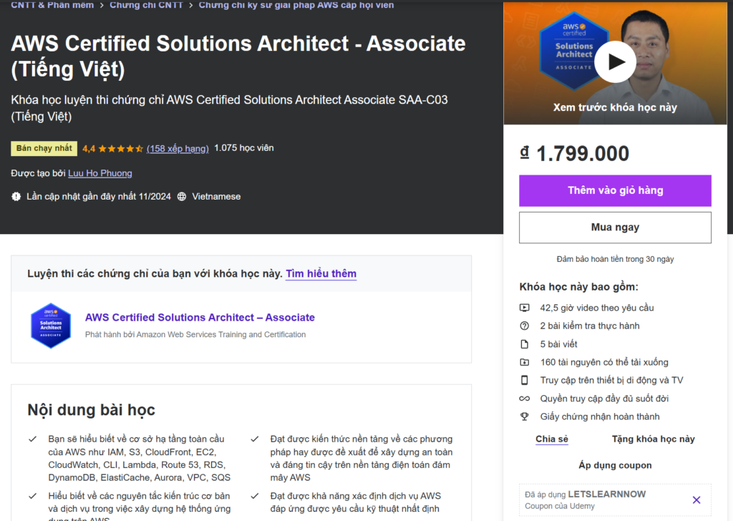The width and height of the screenshot is (733, 521).
Task: Click the on-demand video icon in course includes
Action: click(525, 308)
